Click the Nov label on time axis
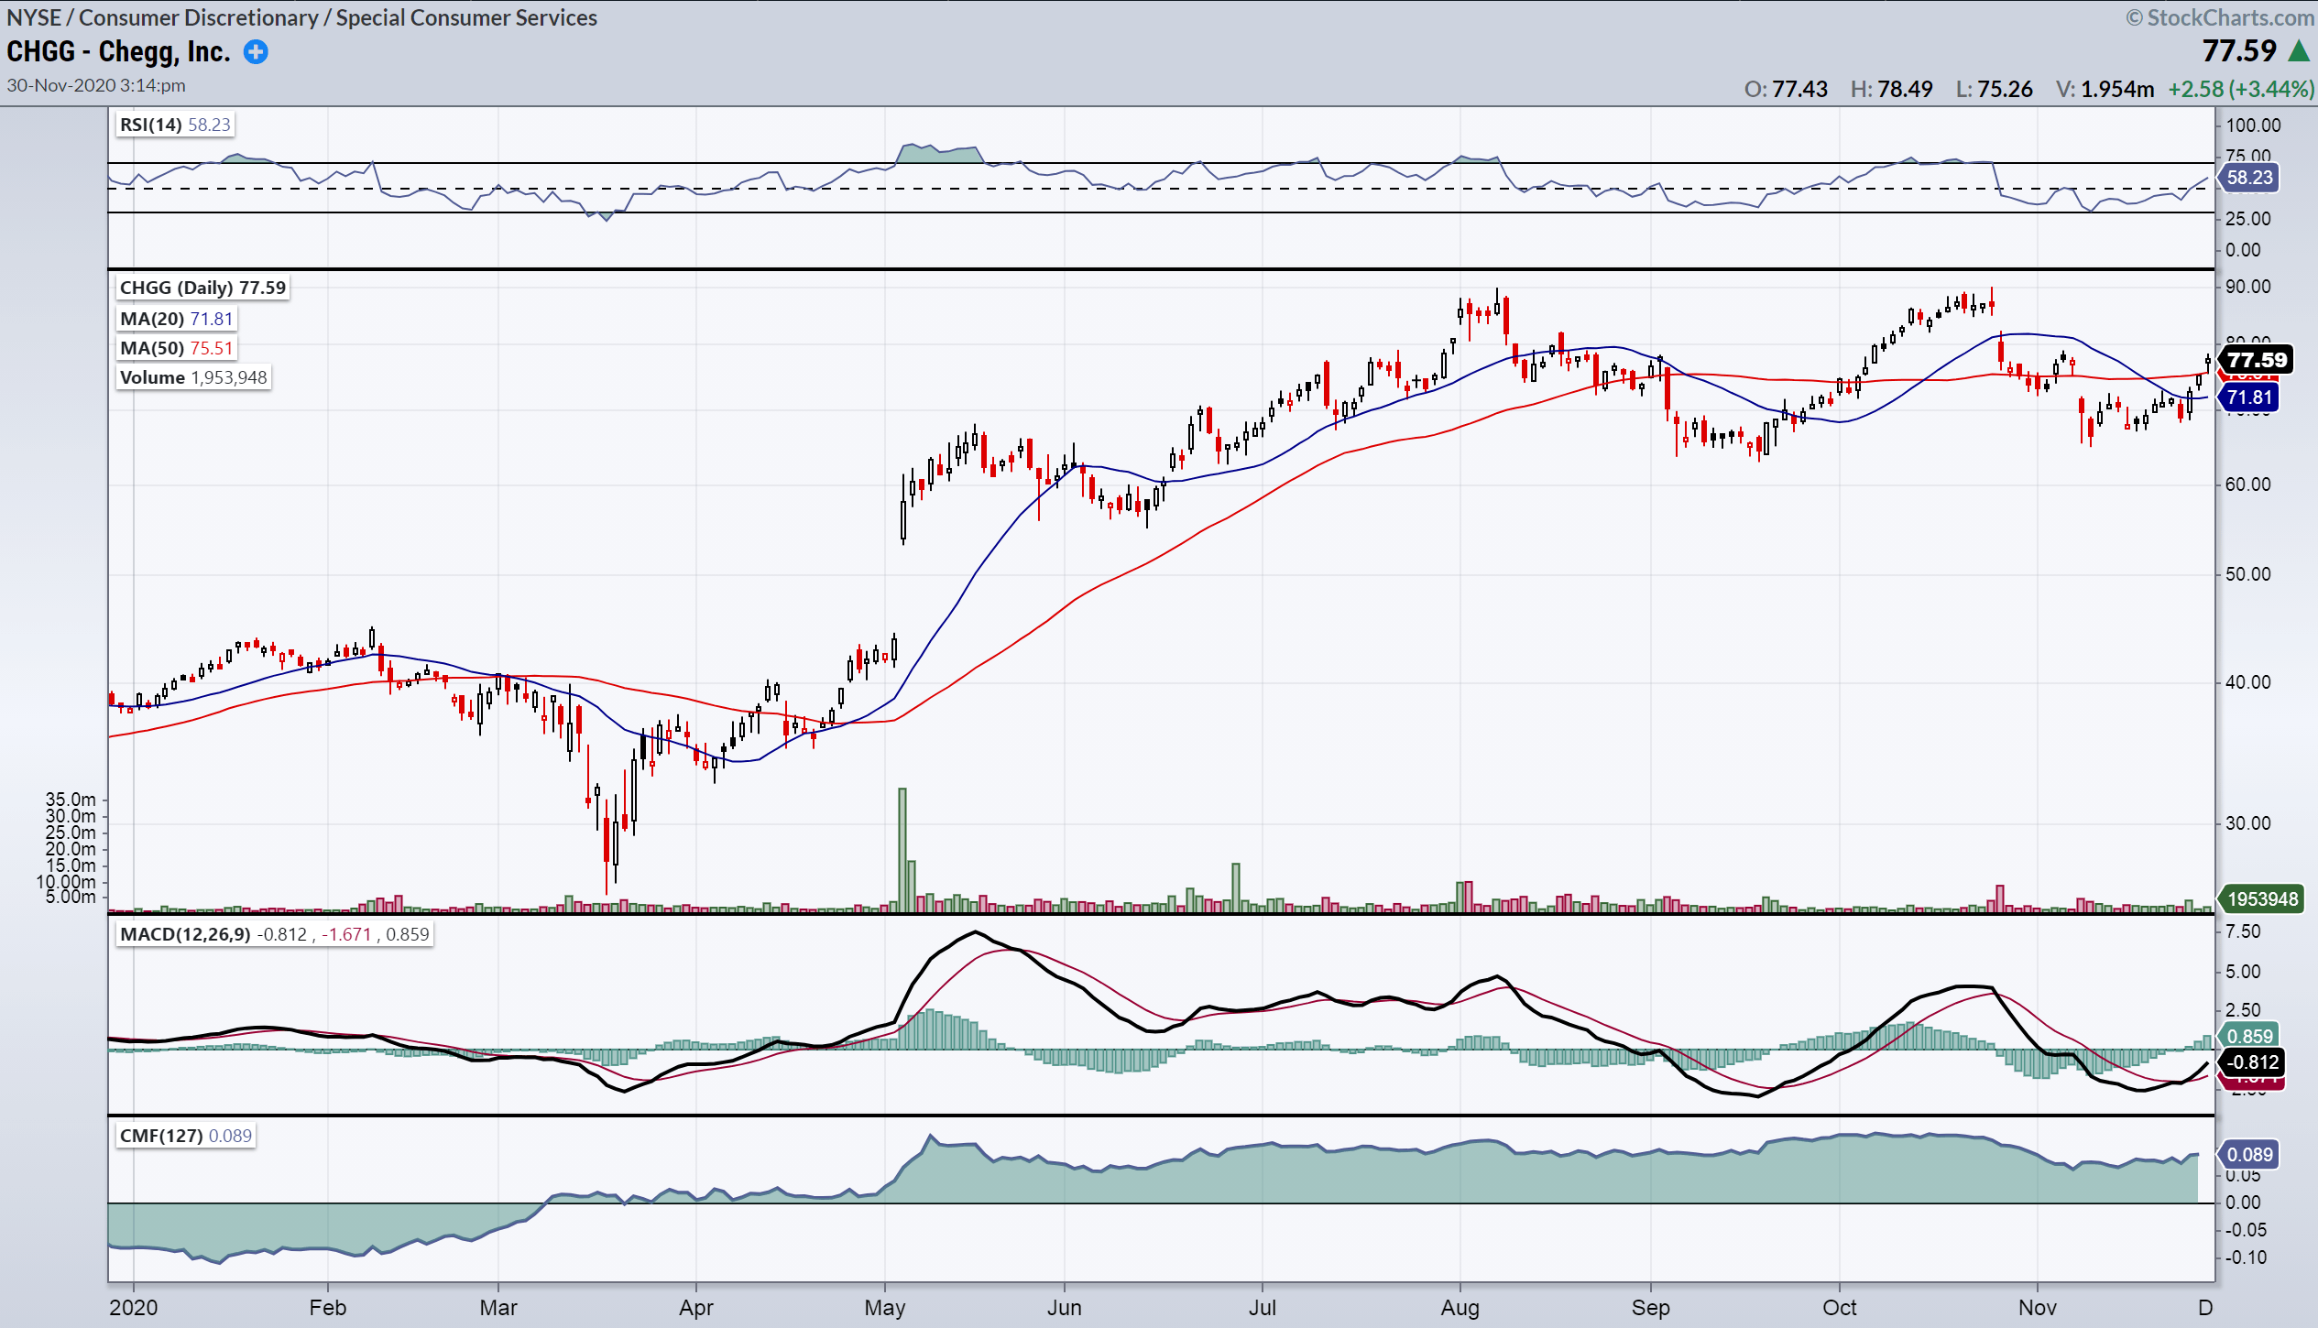The image size is (2318, 1328). [2037, 1307]
